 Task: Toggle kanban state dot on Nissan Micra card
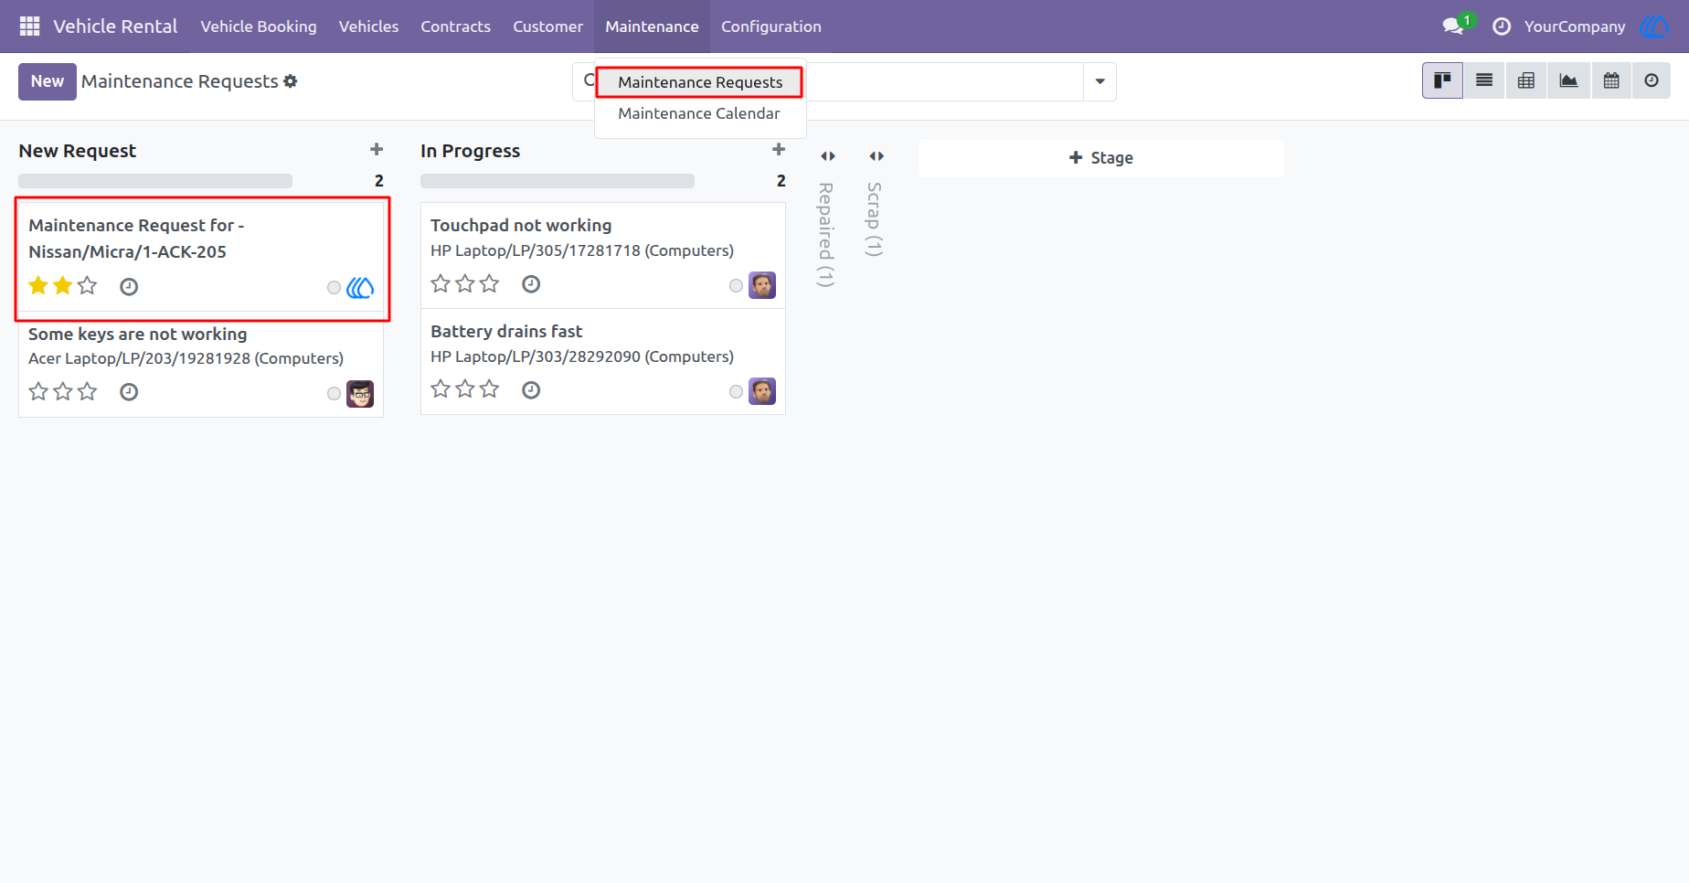coord(334,288)
